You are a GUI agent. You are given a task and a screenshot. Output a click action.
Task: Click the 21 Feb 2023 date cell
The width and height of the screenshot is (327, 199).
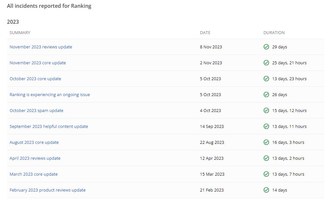(x=212, y=190)
